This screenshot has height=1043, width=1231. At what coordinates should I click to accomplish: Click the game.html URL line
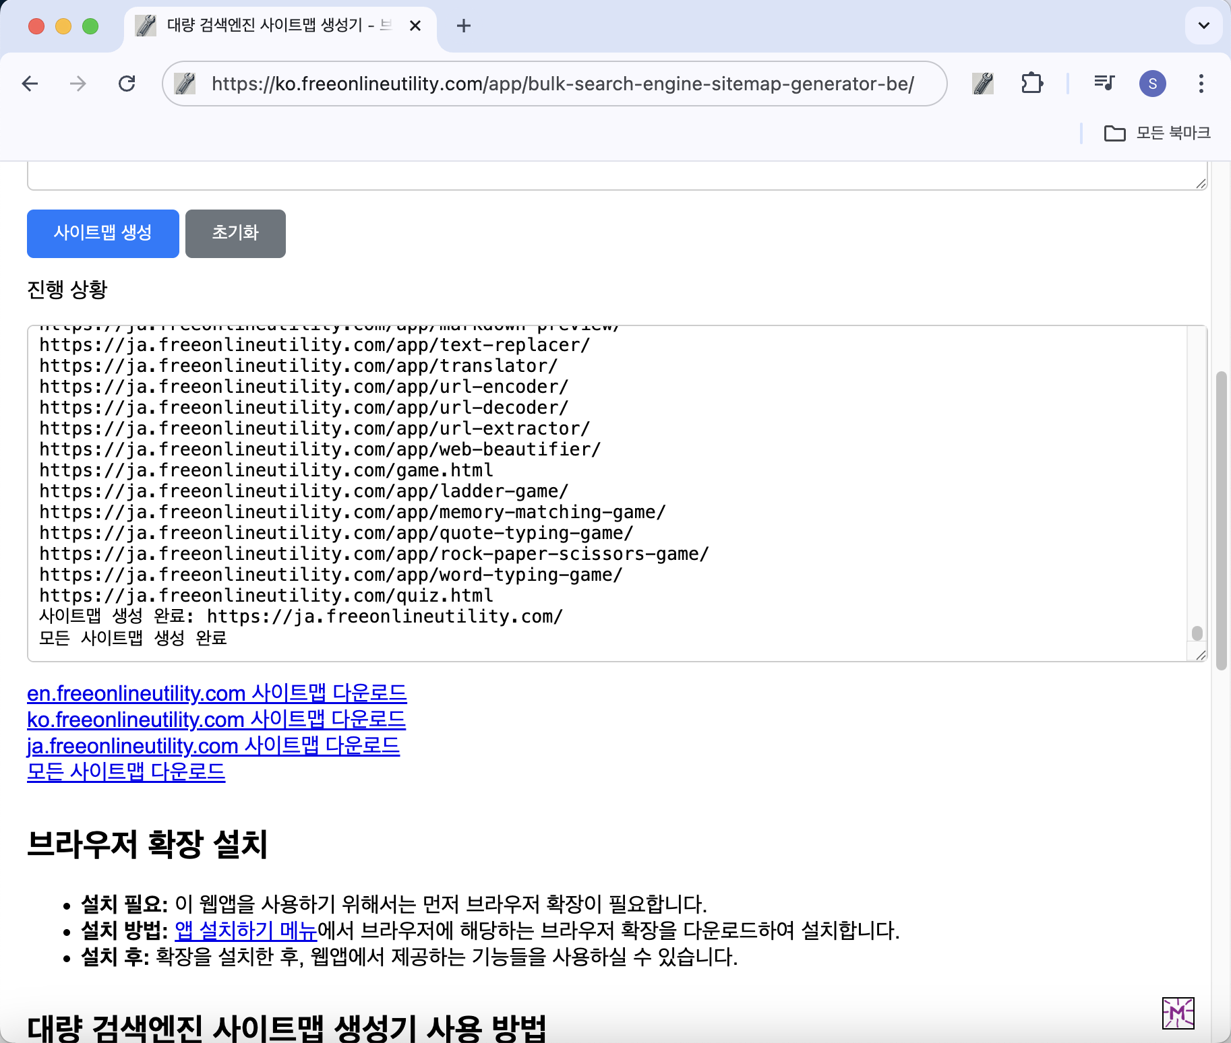266,470
